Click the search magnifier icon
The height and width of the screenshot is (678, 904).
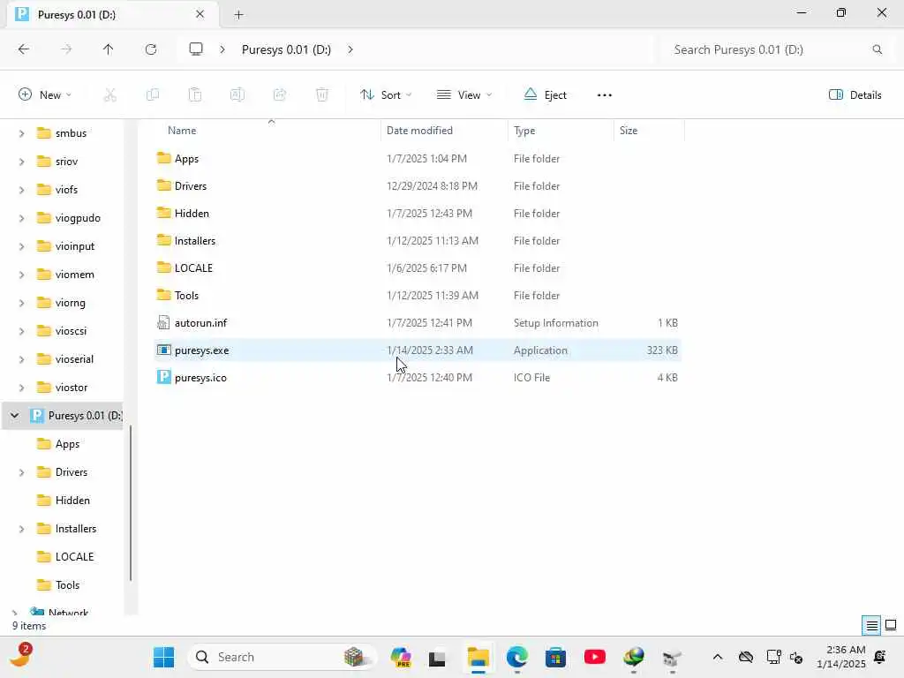click(x=877, y=49)
